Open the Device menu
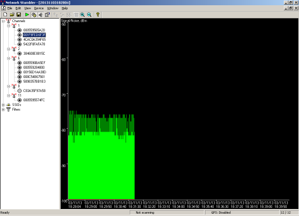The width and height of the screenshot is (299, 216). click(x=39, y=8)
